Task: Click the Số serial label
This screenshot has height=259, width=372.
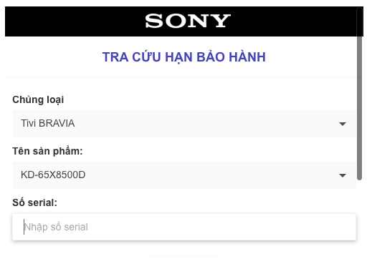Action: click(34, 202)
